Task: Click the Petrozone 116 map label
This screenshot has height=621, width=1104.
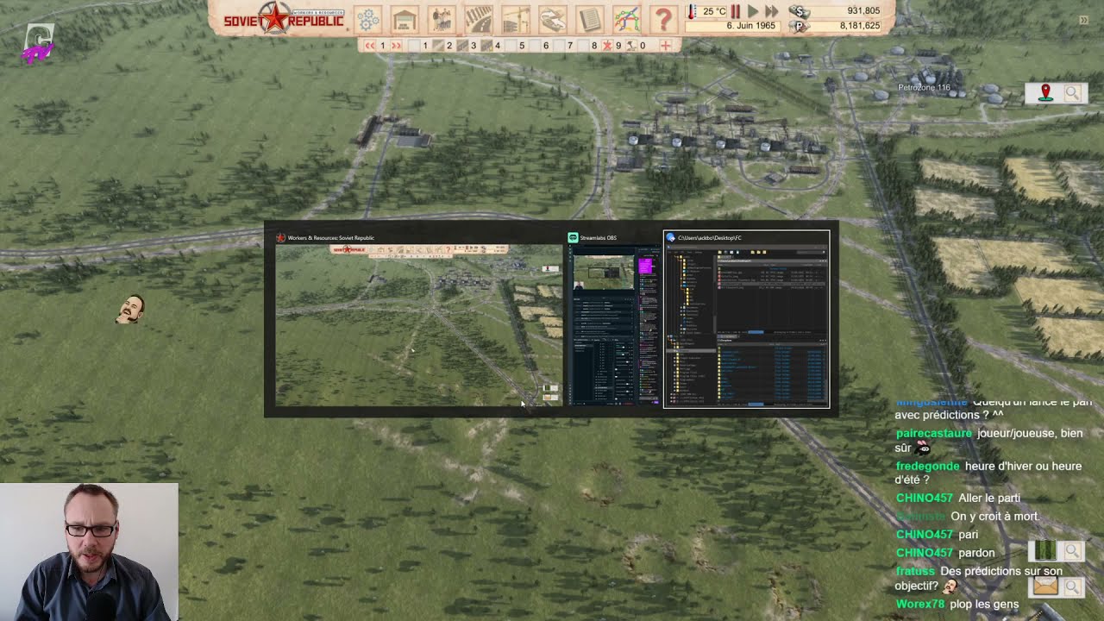Action: click(924, 87)
